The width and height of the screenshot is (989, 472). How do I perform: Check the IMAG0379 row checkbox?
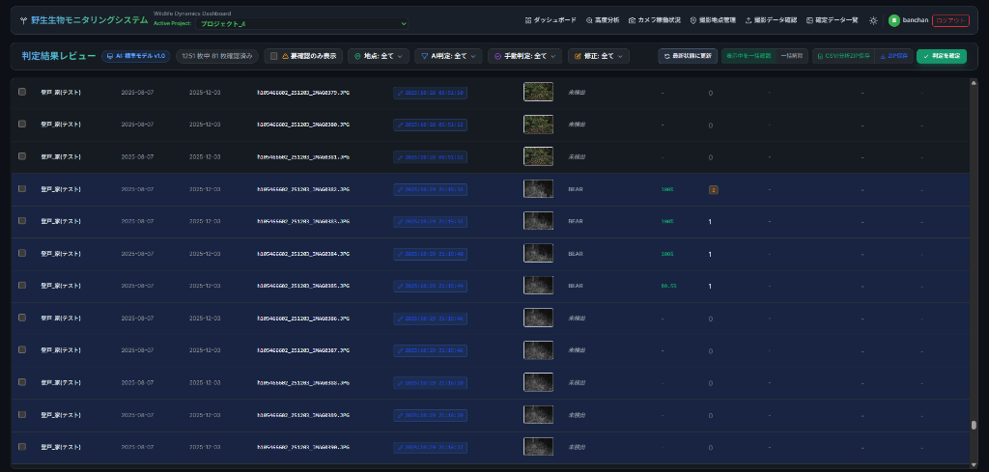(22, 92)
